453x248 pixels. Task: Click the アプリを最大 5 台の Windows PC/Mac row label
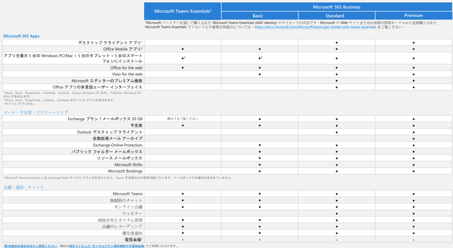(73, 58)
